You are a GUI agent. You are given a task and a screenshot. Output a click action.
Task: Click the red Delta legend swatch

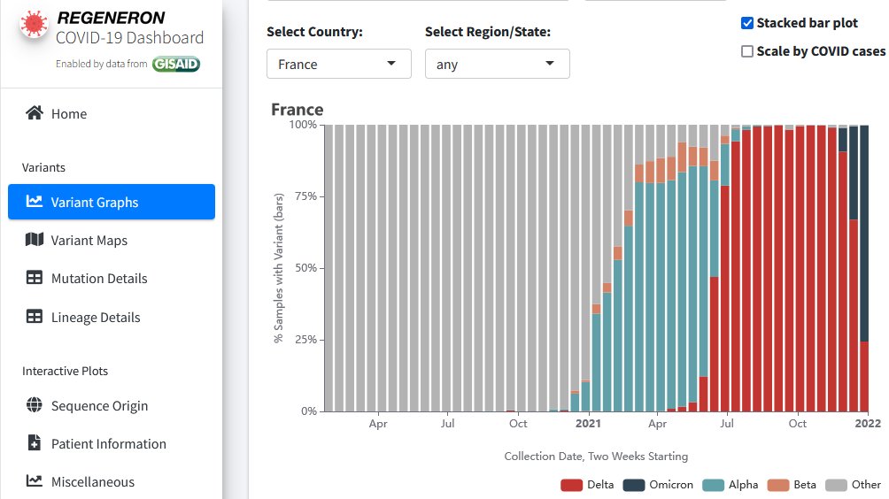(x=572, y=484)
